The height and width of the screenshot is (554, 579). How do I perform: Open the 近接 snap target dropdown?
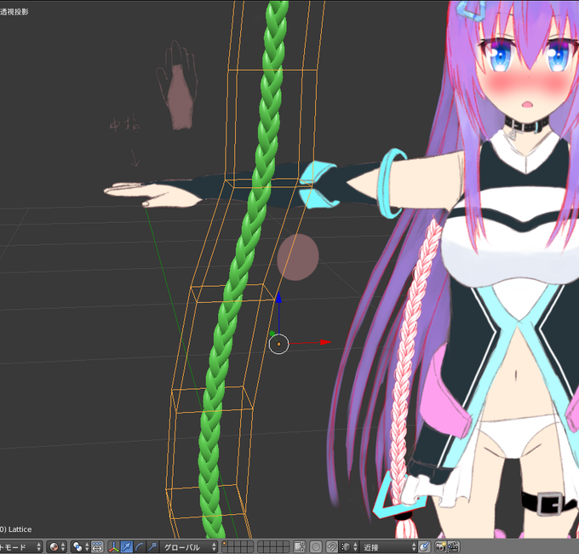[x=389, y=546]
